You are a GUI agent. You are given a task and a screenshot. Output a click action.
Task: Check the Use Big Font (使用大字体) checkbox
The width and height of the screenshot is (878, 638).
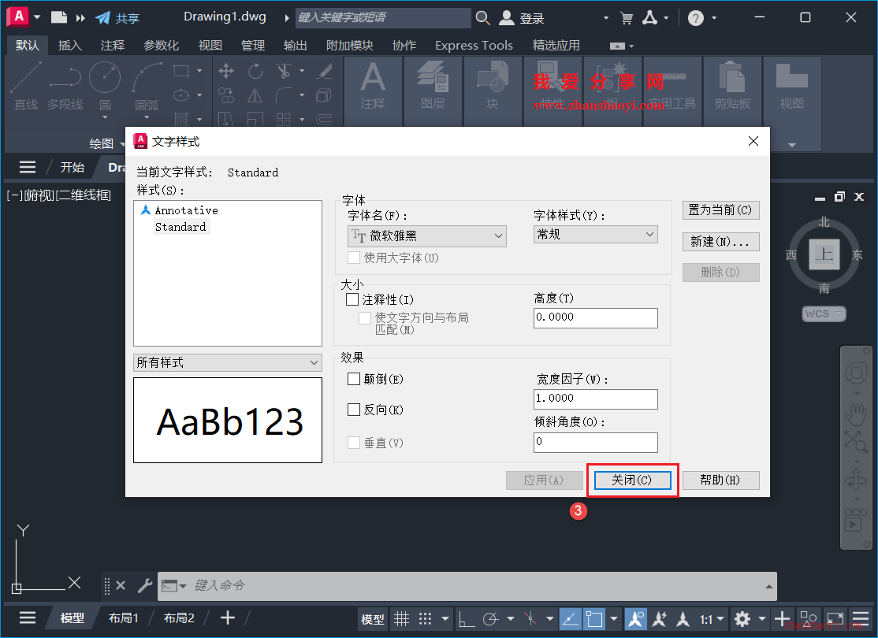pos(354,258)
